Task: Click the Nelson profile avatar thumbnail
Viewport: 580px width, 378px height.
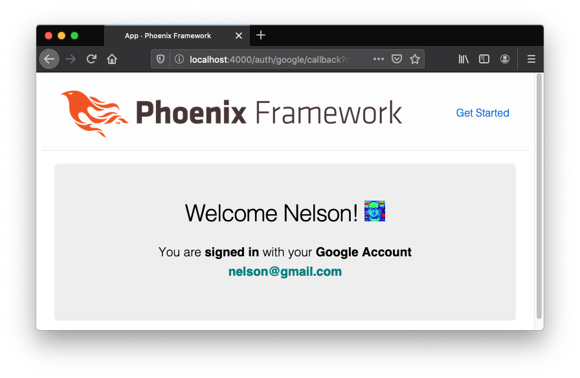Action: click(374, 211)
